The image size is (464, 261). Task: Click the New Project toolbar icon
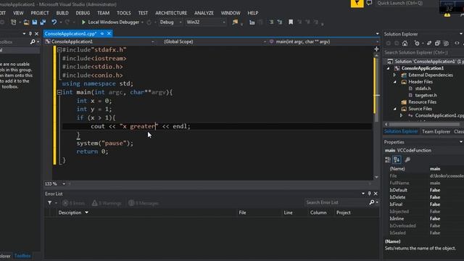13,22
